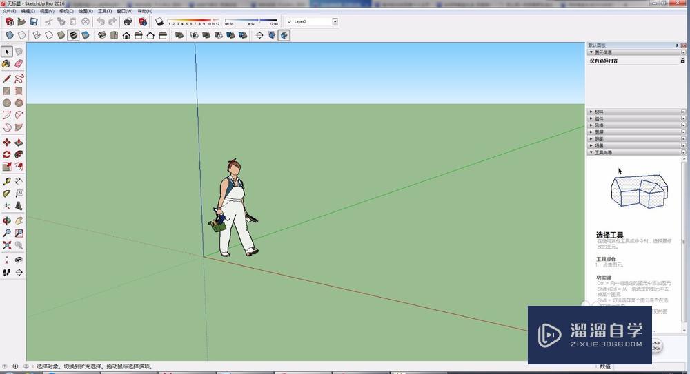Select the Move tool
Screen dimensions: 690x374
[7, 143]
